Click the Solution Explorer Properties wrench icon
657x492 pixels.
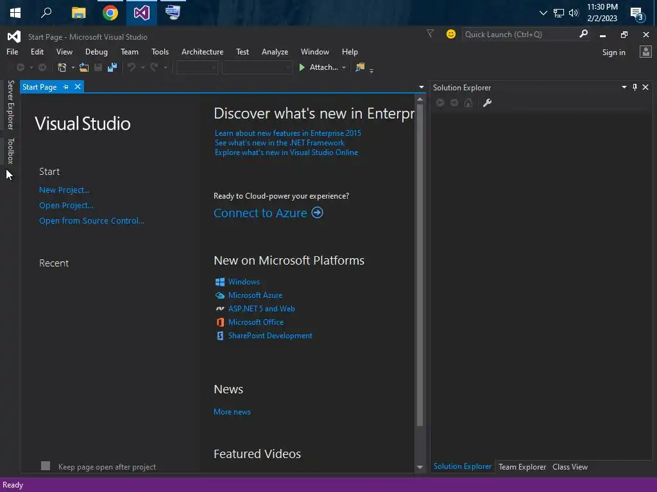(x=487, y=103)
